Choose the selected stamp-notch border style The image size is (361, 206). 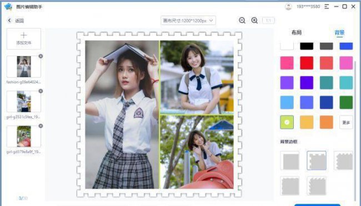click(x=317, y=160)
